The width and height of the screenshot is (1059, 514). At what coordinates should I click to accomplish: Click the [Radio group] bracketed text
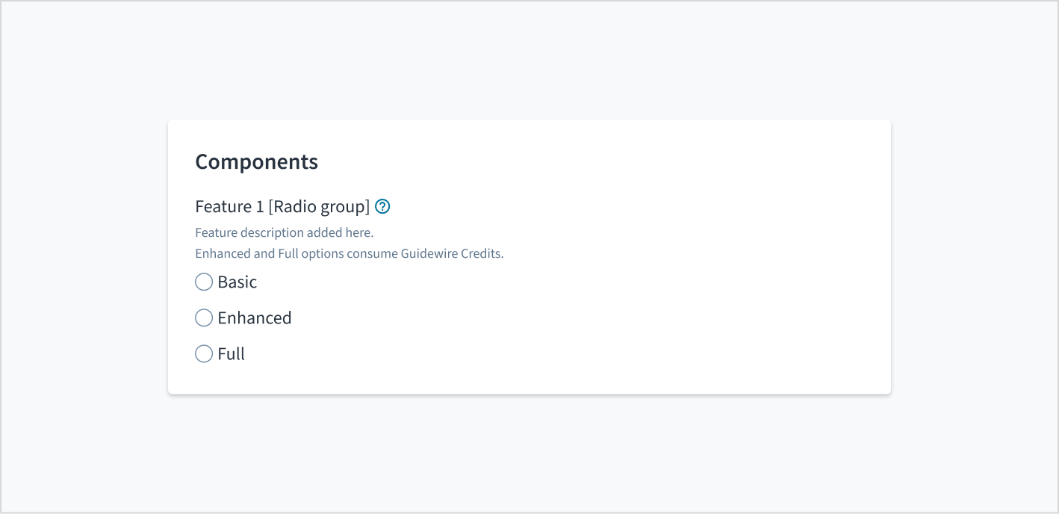[319, 206]
